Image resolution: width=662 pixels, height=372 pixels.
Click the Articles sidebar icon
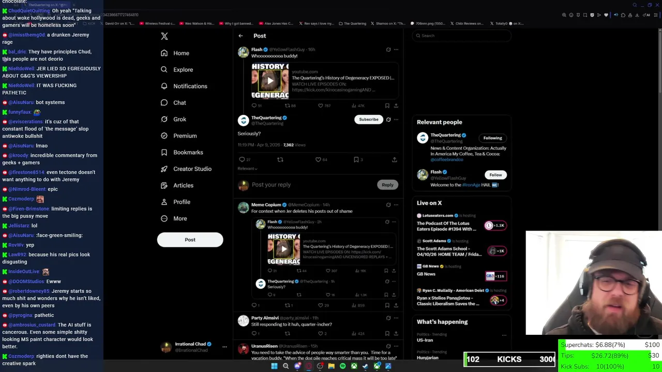pyautogui.click(x=164, y=185)
